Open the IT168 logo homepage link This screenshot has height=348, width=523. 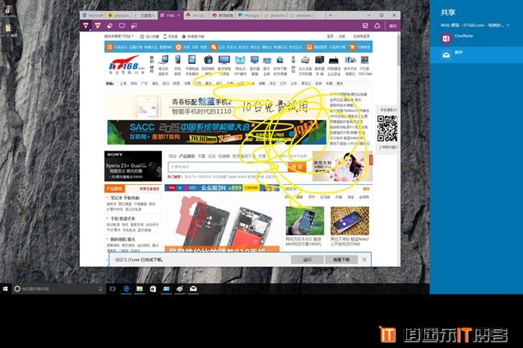pyautogui.click(x=126, y=65)
